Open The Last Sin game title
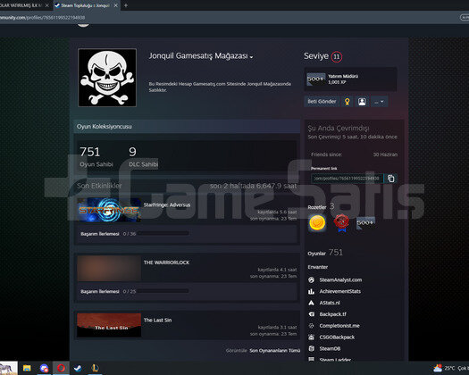The height and width of the screenshot is (375, 469). (x=157, y=321)
